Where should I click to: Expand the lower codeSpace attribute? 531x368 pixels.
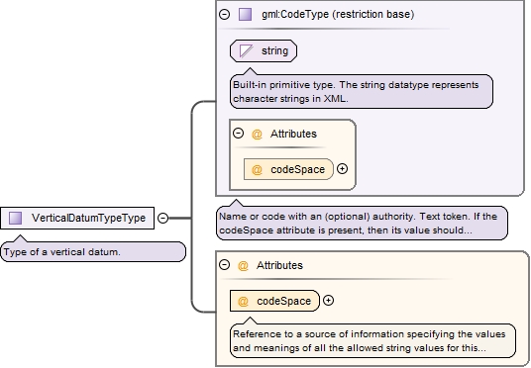[x=328, y=300]
